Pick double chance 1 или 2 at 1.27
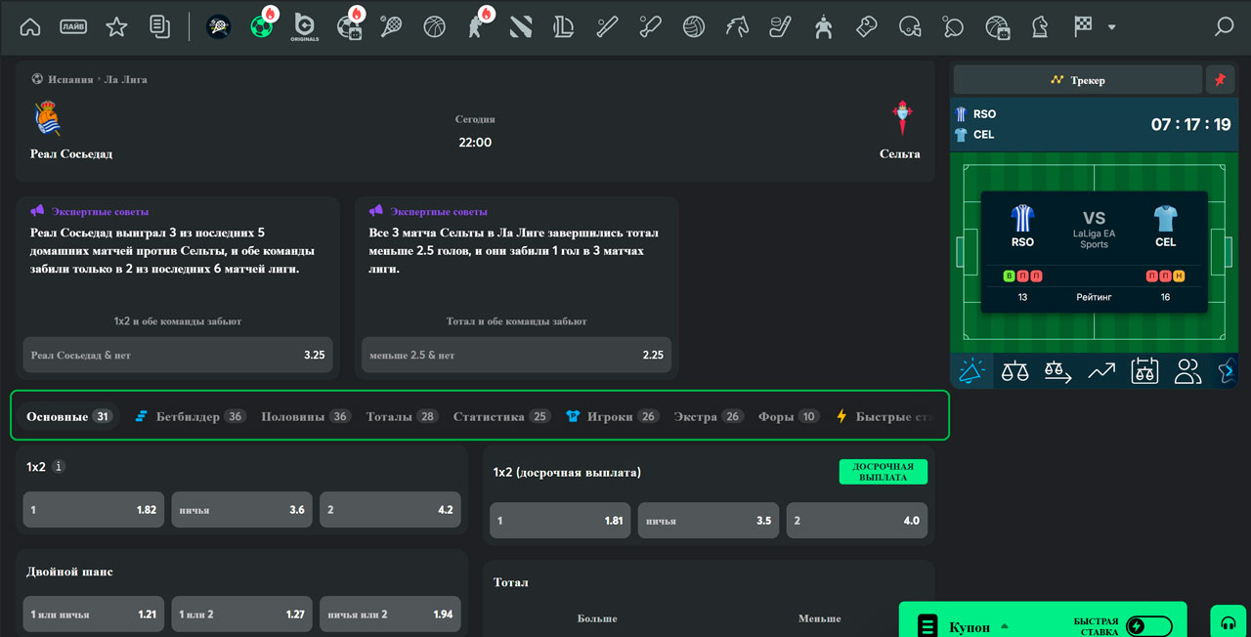This screenshot has height=637, width=1251. [242, 615]
